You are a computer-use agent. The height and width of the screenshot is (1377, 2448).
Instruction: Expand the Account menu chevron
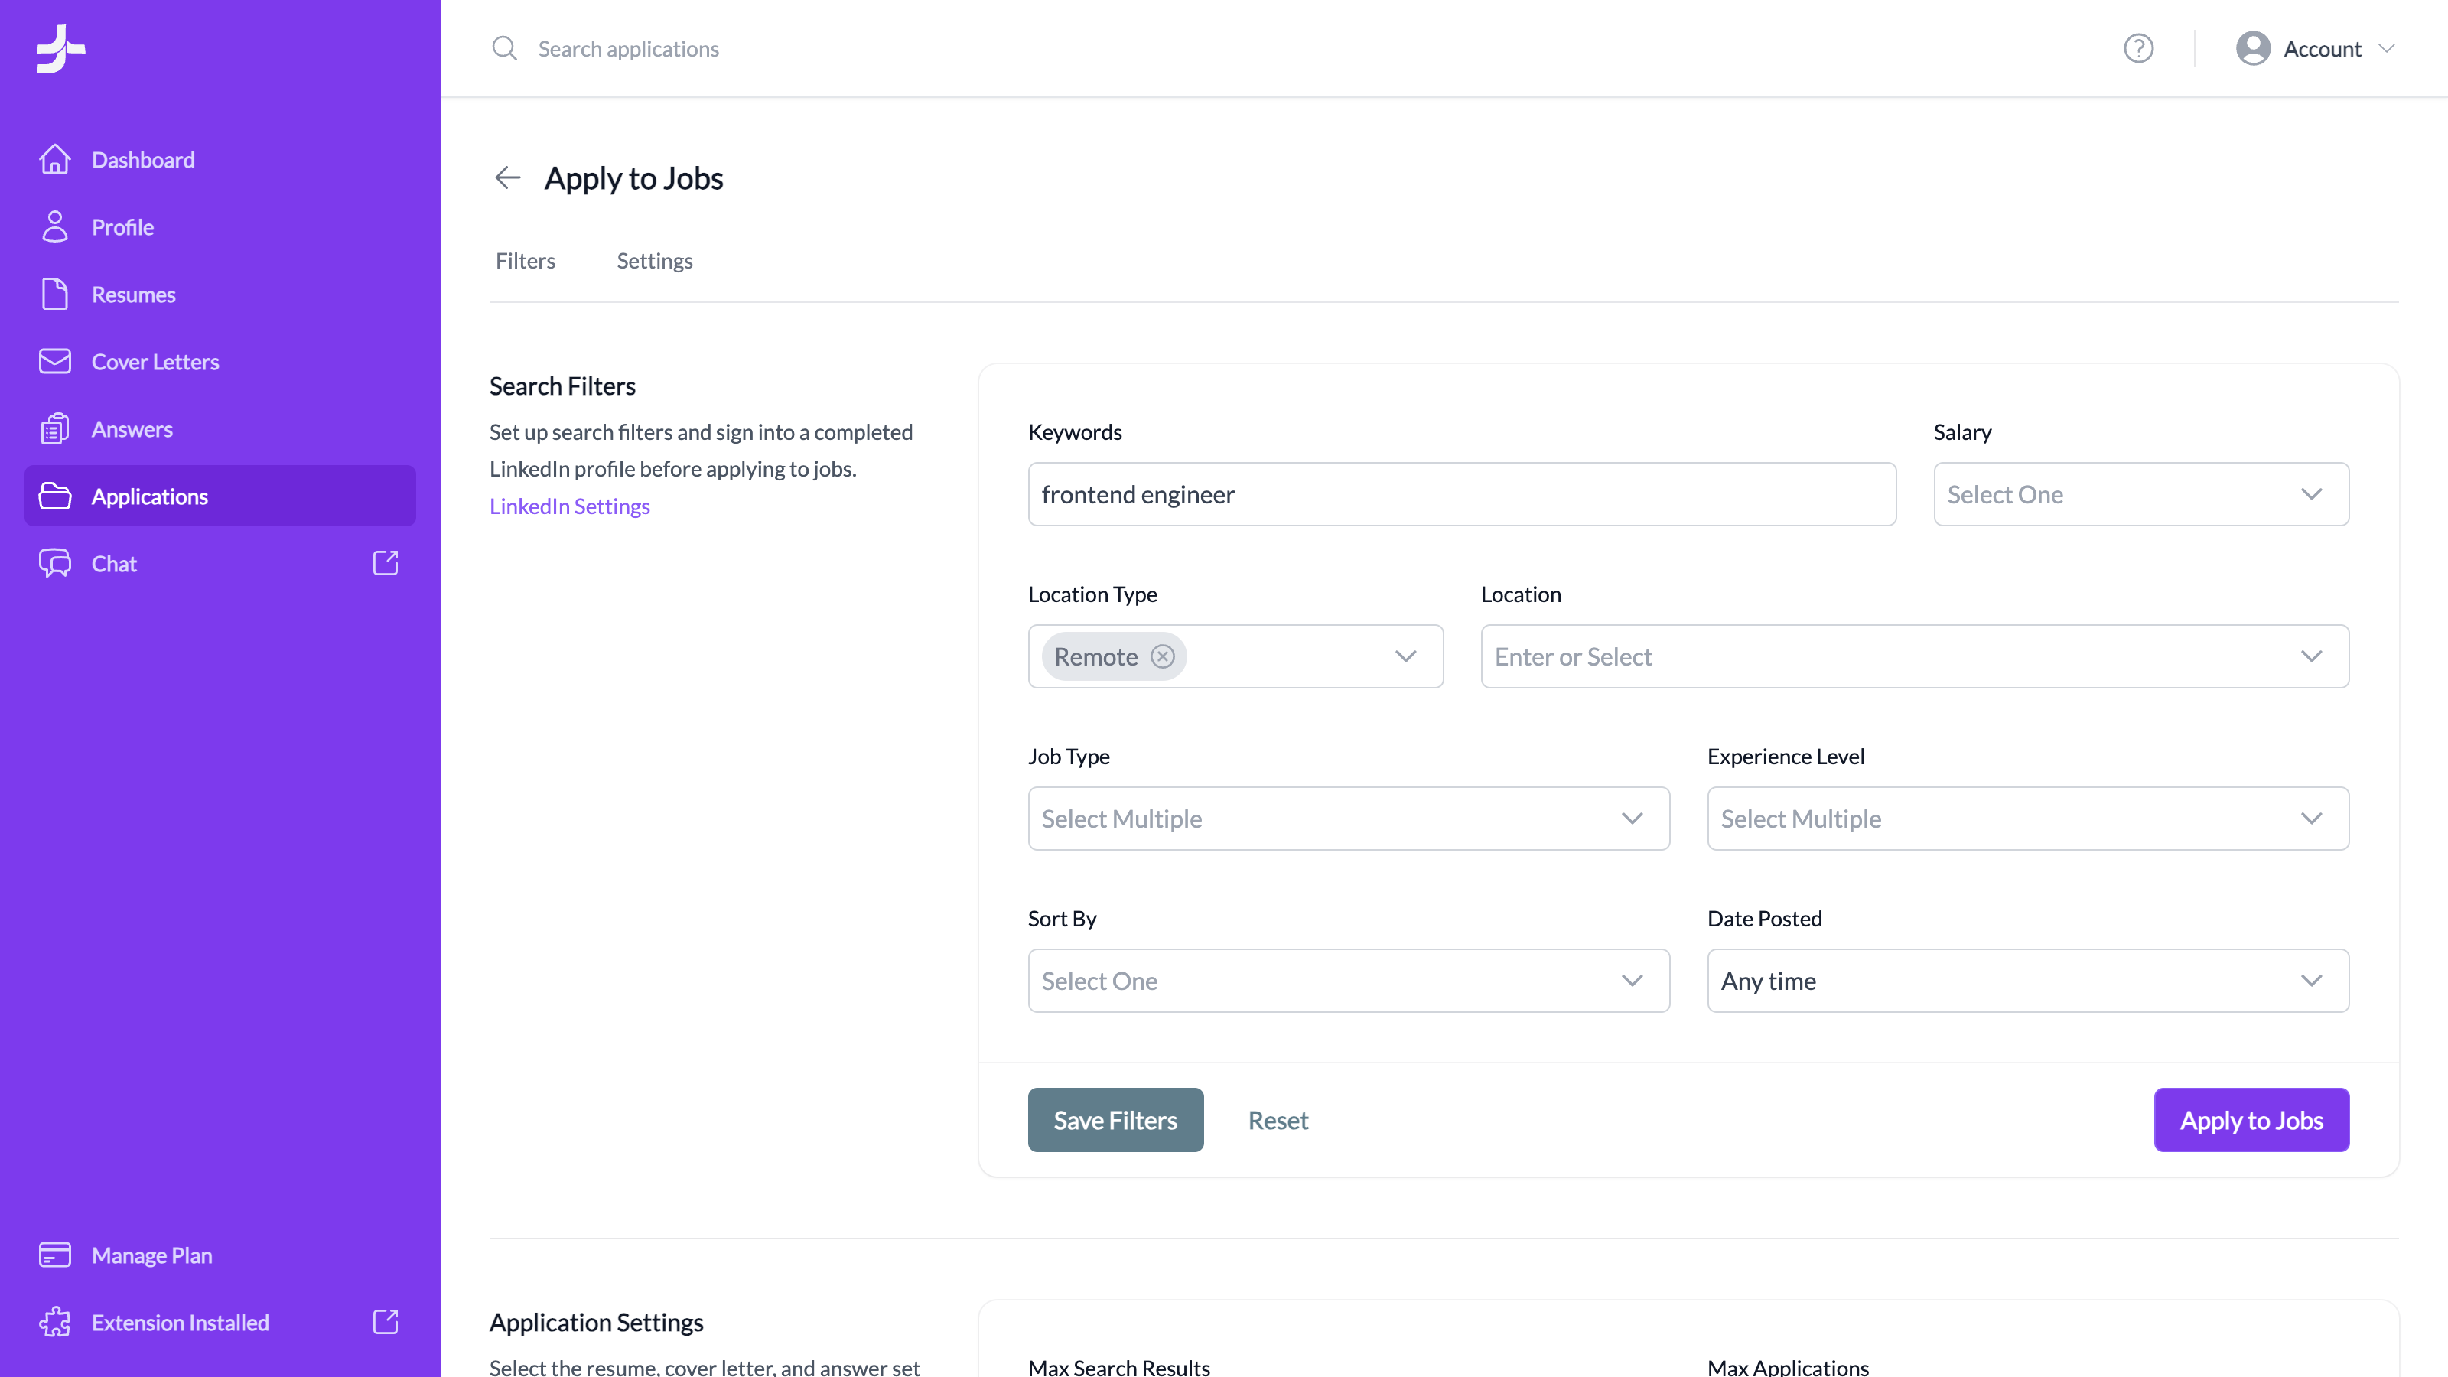(2386, 48)
